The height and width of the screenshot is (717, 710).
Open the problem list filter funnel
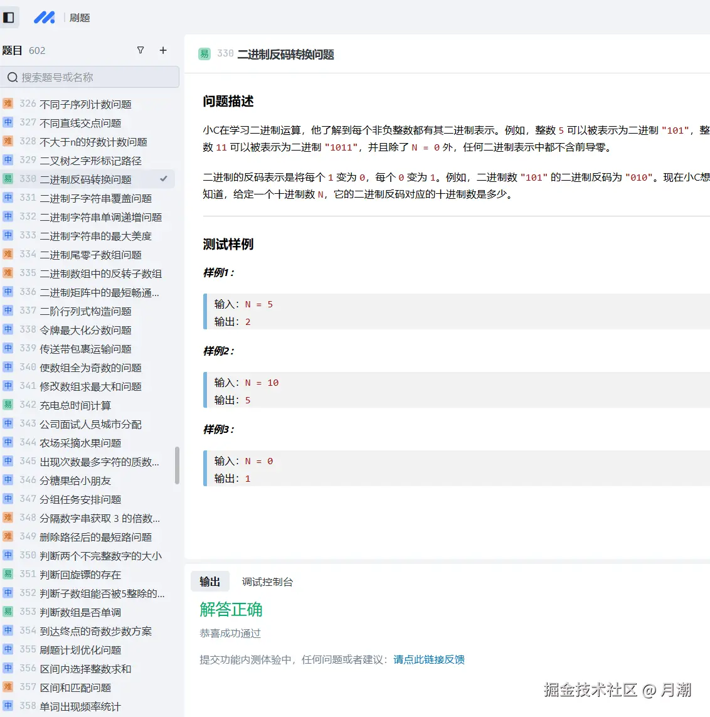click(140, 50)
